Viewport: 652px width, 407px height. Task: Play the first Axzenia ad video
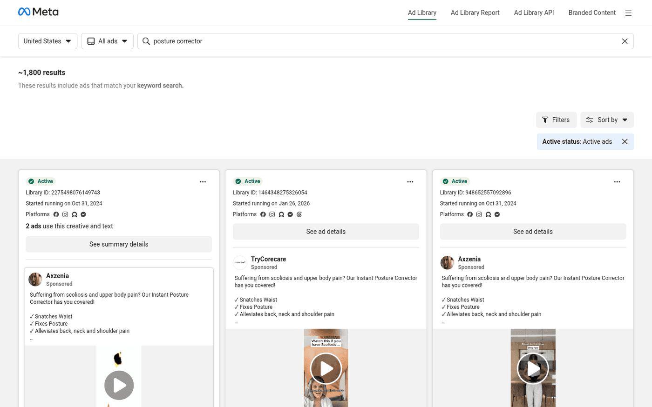tap(119, 385)
